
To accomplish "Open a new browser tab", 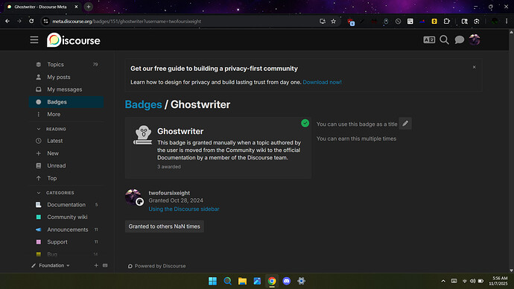I will (x=88, y=7).
